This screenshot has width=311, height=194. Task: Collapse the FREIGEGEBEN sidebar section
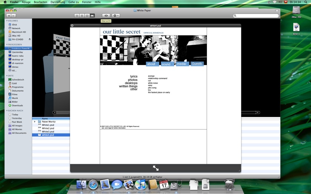click(7, 45)
